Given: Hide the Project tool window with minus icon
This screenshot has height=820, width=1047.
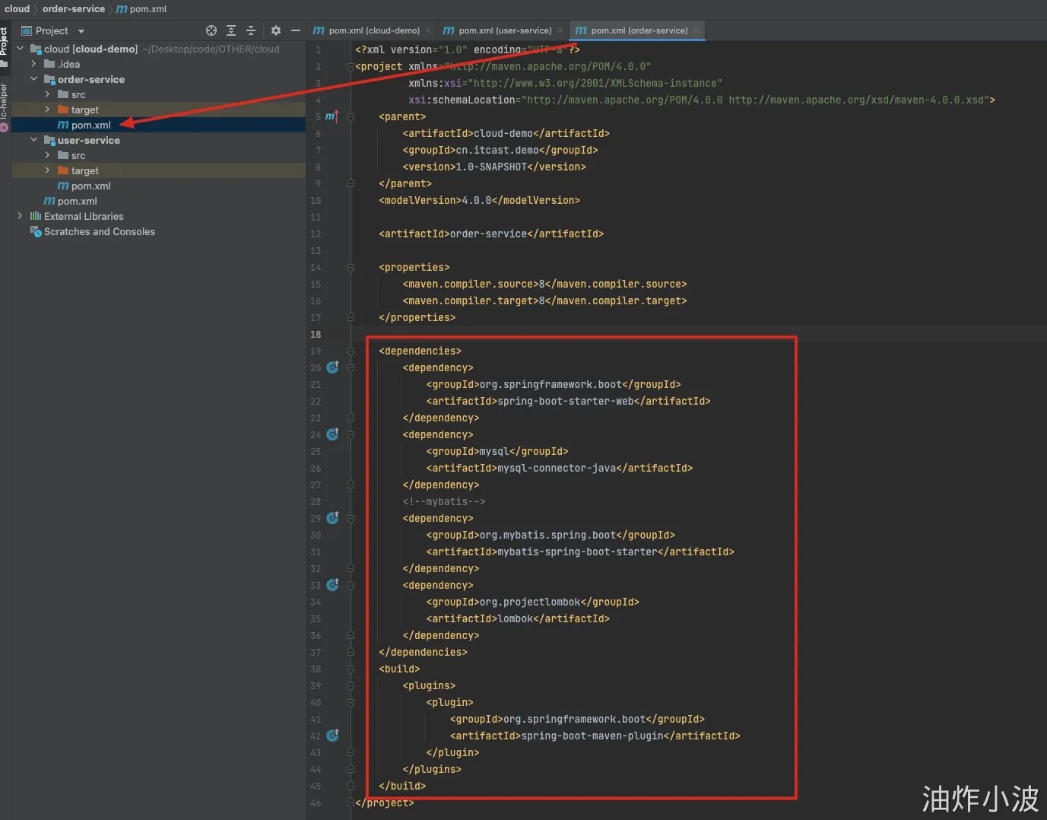Looking at the screenshot, I should 296,30.
